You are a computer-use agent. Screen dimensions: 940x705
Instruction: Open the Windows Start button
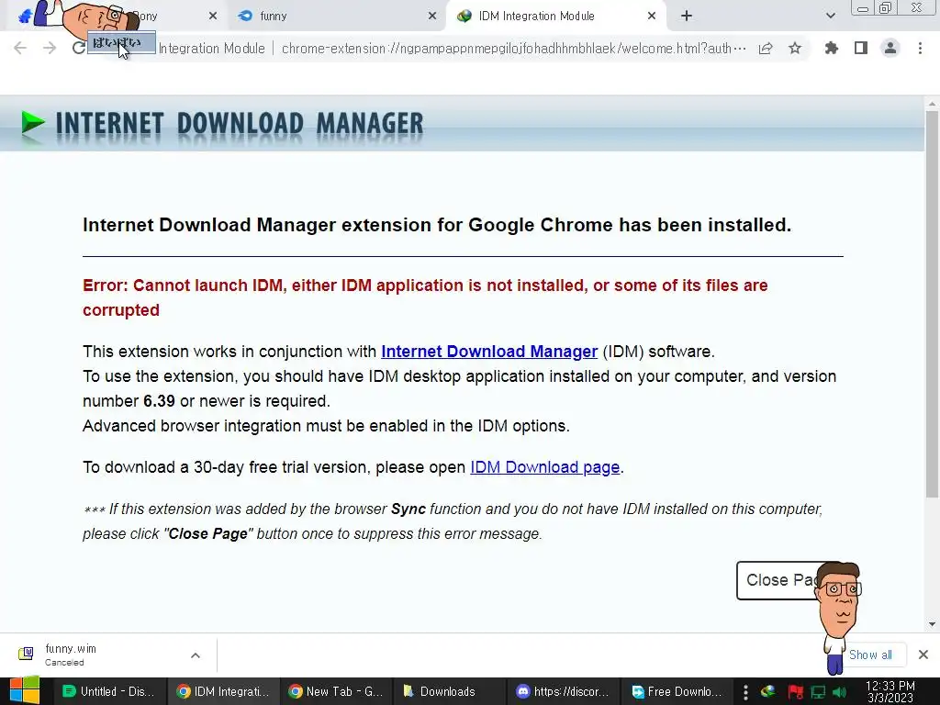click(25, 690)
